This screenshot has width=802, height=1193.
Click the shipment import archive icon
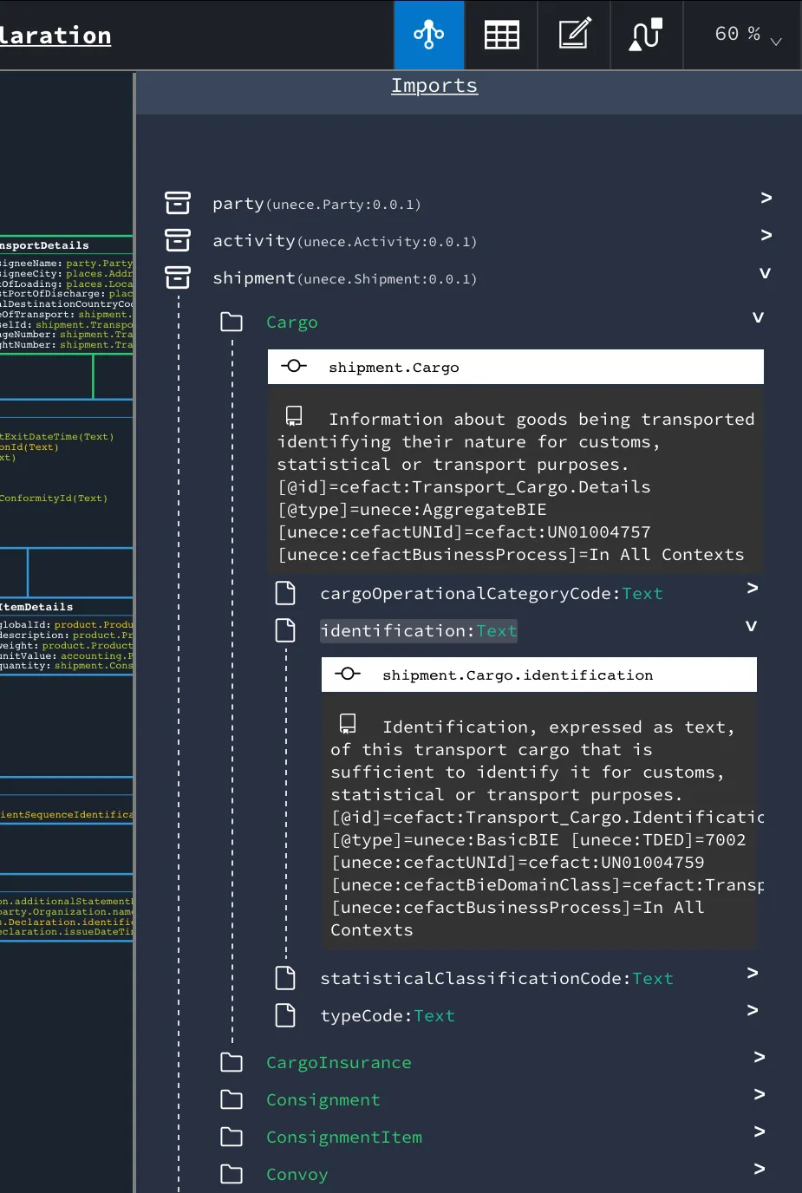click(178, 277)
